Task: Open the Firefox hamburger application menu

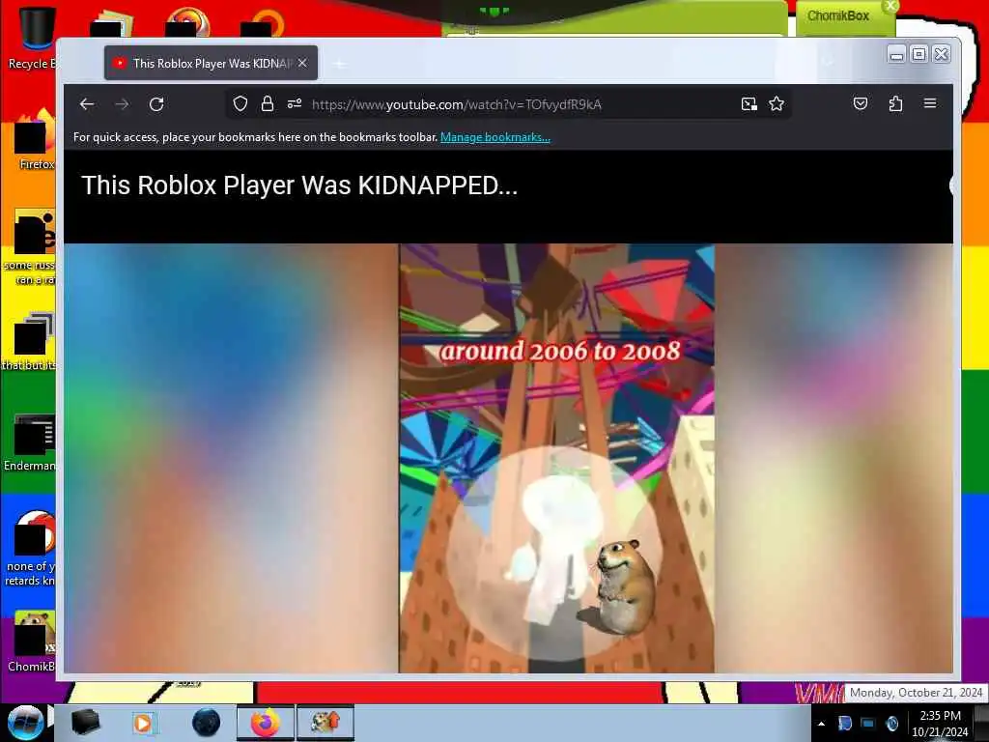Action: (x=930, y=103)
